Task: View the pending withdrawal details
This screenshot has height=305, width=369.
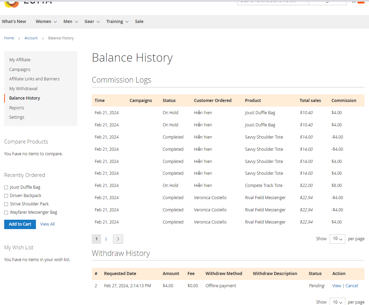Action: pyautogui.click(x=337, y=286)
